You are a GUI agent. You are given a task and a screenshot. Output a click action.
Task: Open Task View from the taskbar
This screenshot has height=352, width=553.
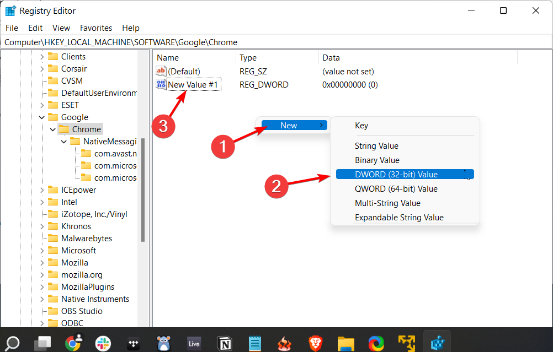[42, 343]
